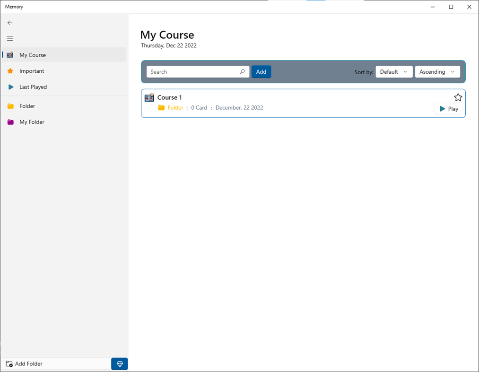
Task: Click the folder icon in Course 1 row
Action: (x=161, y=107)
